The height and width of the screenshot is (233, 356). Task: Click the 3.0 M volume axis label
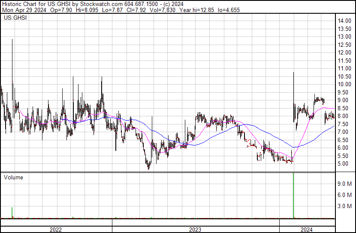tap(344, 206)
